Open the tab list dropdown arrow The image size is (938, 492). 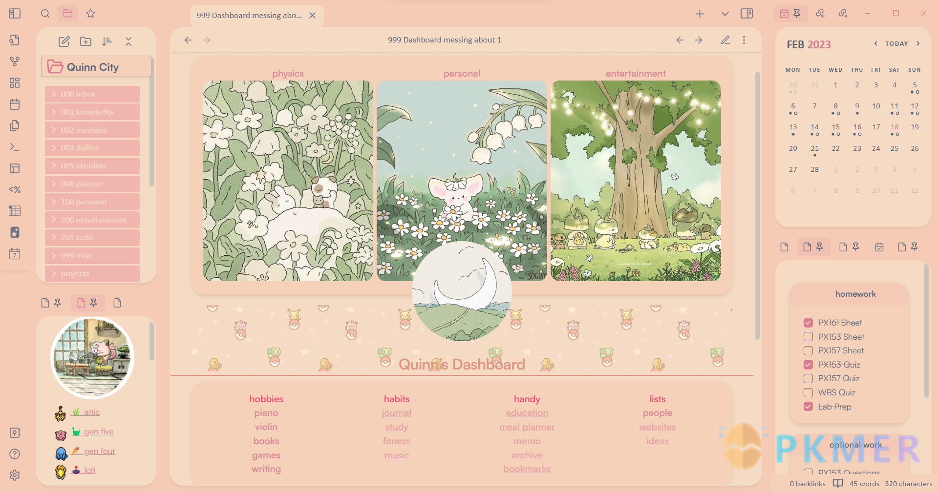point(725,14)
